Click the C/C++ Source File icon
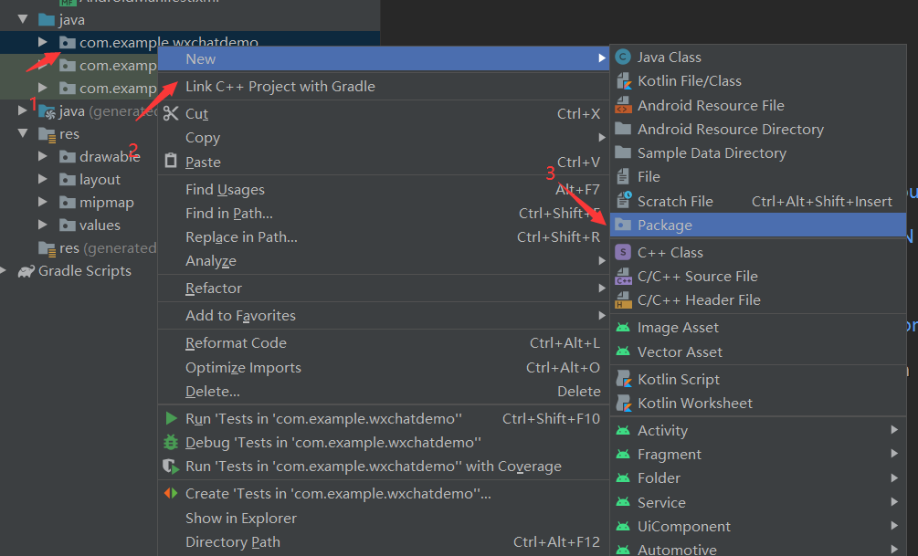Image resolution: width=918 pixels, height=556 pixels. click(624, 277)
